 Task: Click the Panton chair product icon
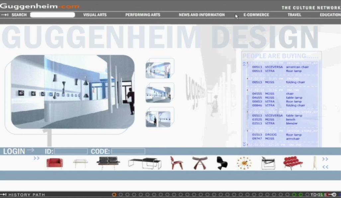pyautogui.click(x=222, y=162)
